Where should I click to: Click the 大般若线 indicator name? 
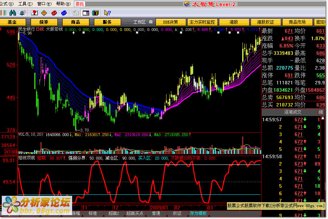tap(55, 29)
